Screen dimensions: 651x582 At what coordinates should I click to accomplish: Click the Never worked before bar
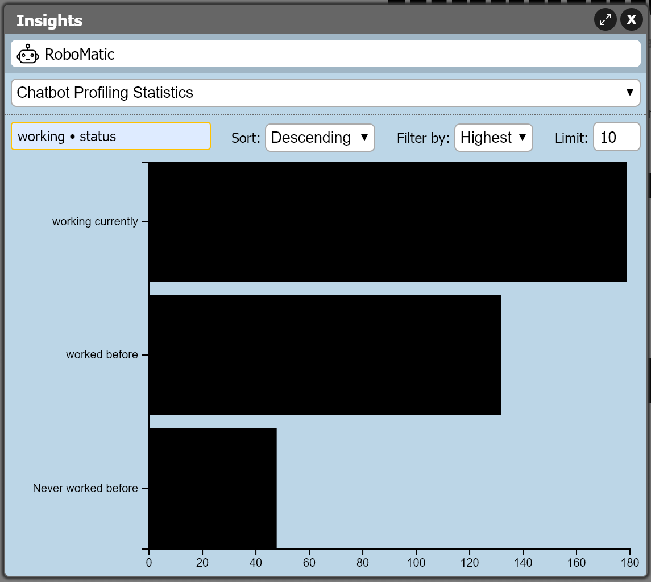click(x=213, y=489)
